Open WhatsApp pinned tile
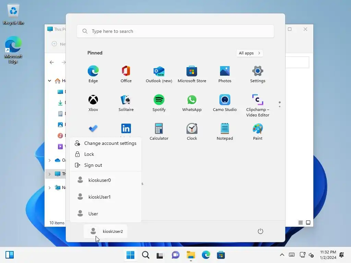351x263 pixels. click(x=192, y=103)
